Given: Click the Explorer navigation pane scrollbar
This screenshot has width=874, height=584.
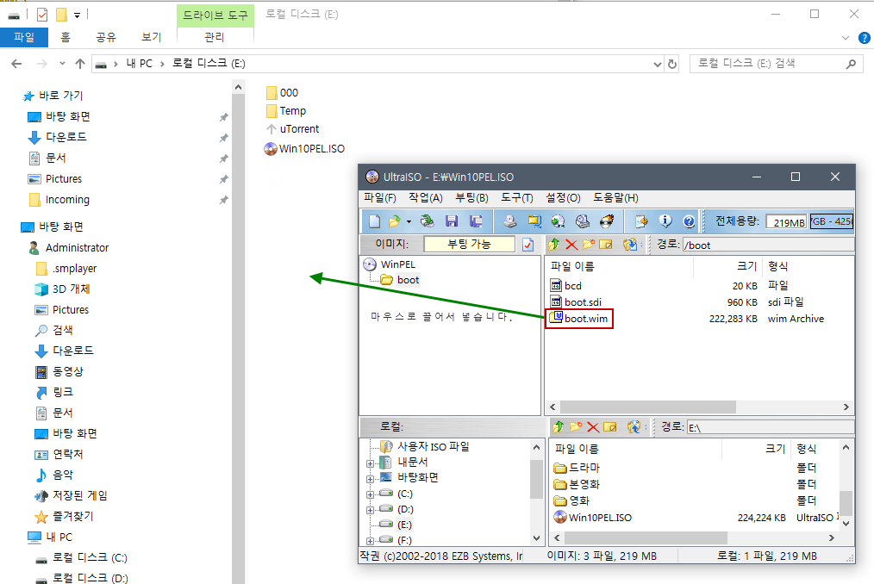Looking at the screenshot, I should [x=238, y=340].
